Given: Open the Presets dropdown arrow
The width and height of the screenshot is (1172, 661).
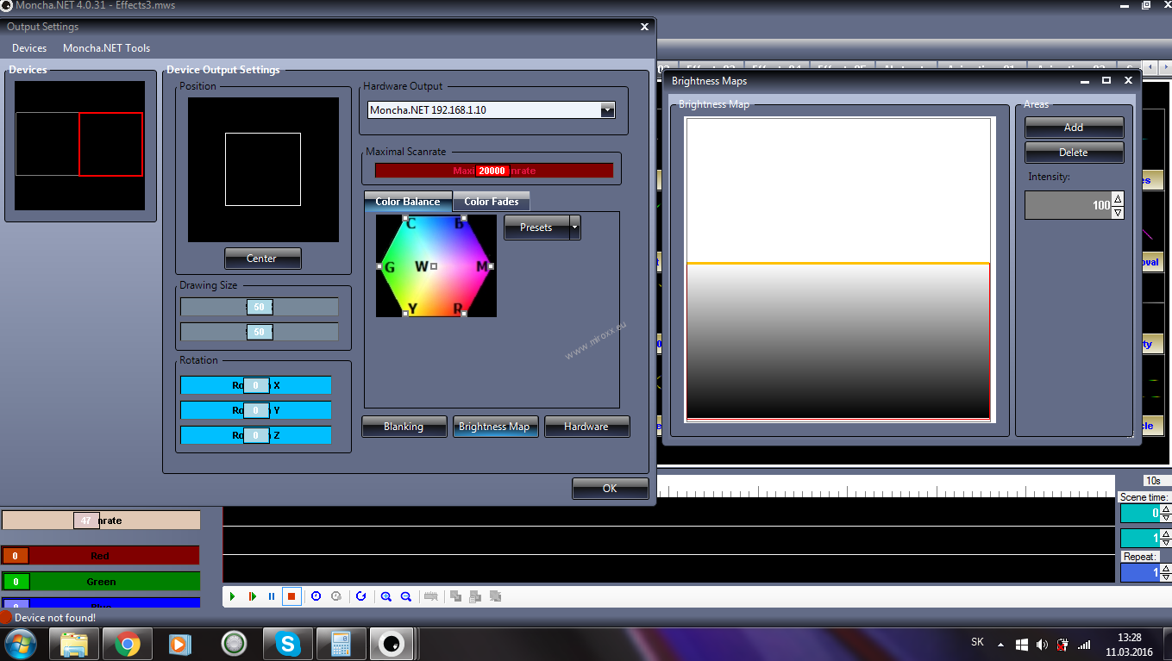Looking at the screenshot, I should click(x=575, y=228).
